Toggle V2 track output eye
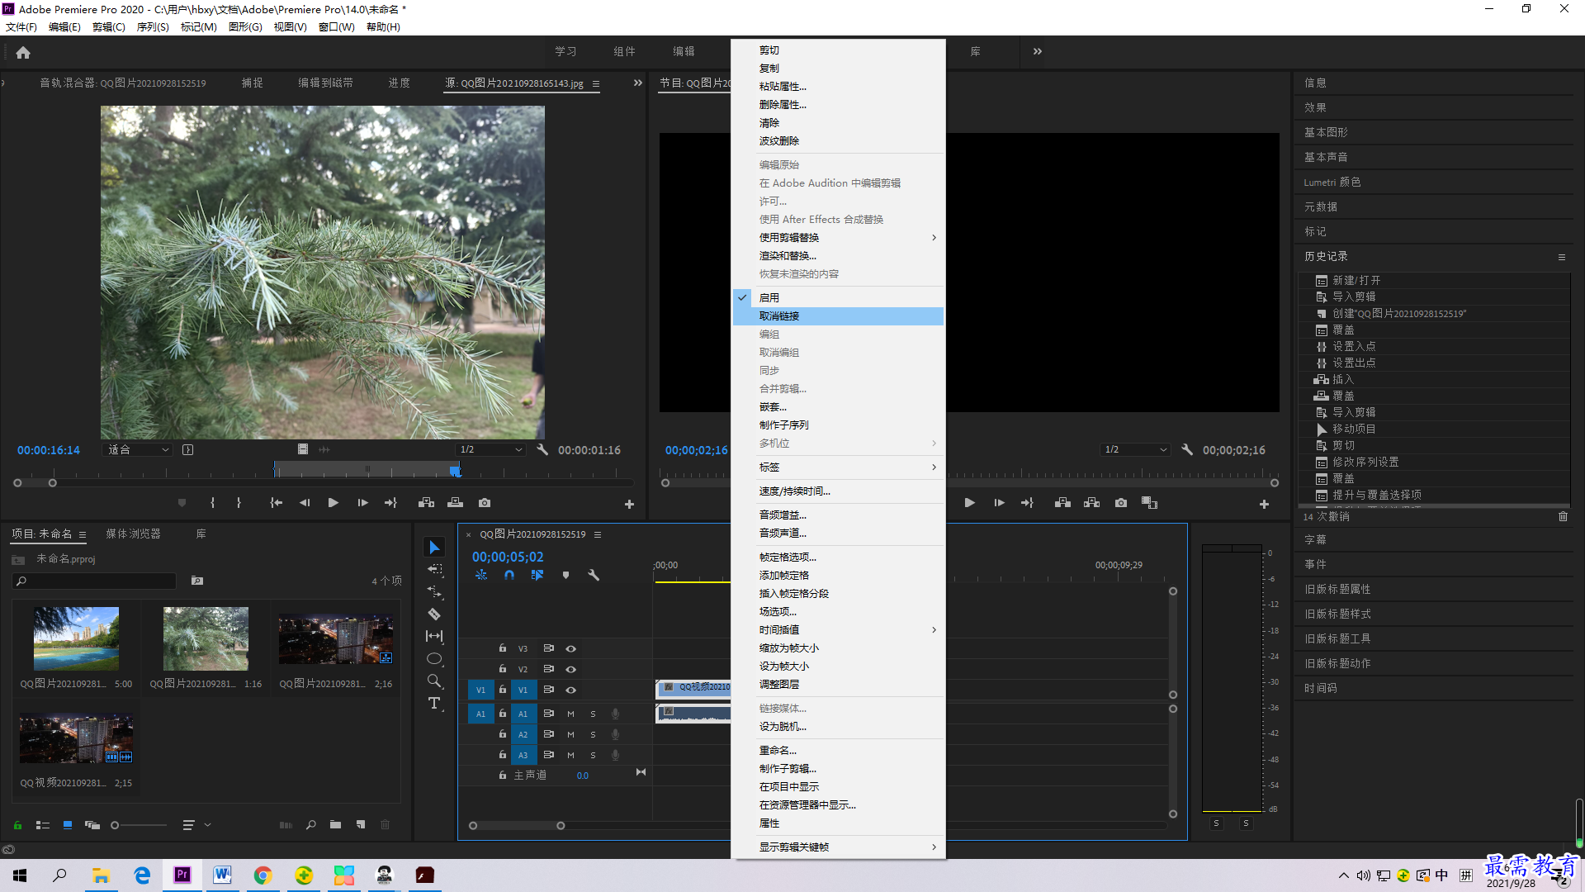Image resolution: width=1585 pixels, height=892 pixels. pyautogui.click(x=570, y=669)
